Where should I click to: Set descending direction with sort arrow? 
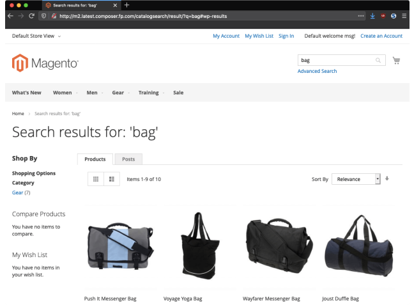click(x=387, y=178)
